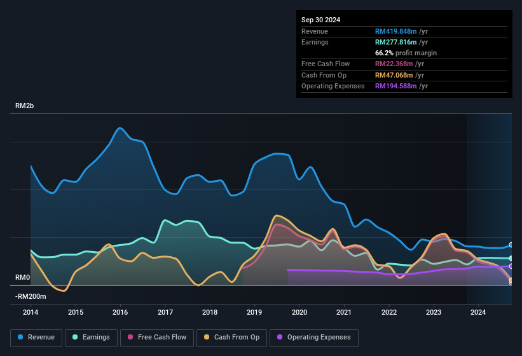The width and height of the screenshot is (522, 356).
Task: Click the Earnings row label in tooltip
Action: [x=315, y=42]
